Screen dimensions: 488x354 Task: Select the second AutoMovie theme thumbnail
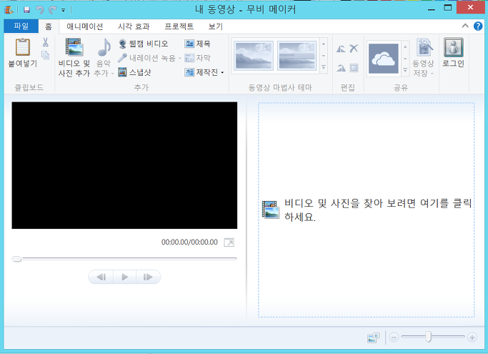tap(297, 56)
